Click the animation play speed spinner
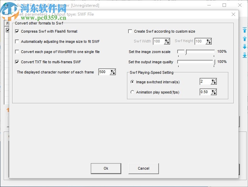The width and height of the screenshot is (248, 187). 214,92
